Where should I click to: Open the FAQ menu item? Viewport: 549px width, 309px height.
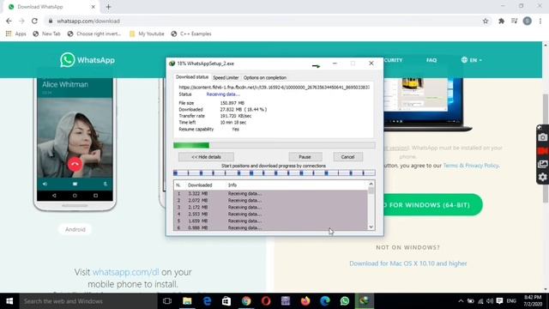(x=431, y=60)
